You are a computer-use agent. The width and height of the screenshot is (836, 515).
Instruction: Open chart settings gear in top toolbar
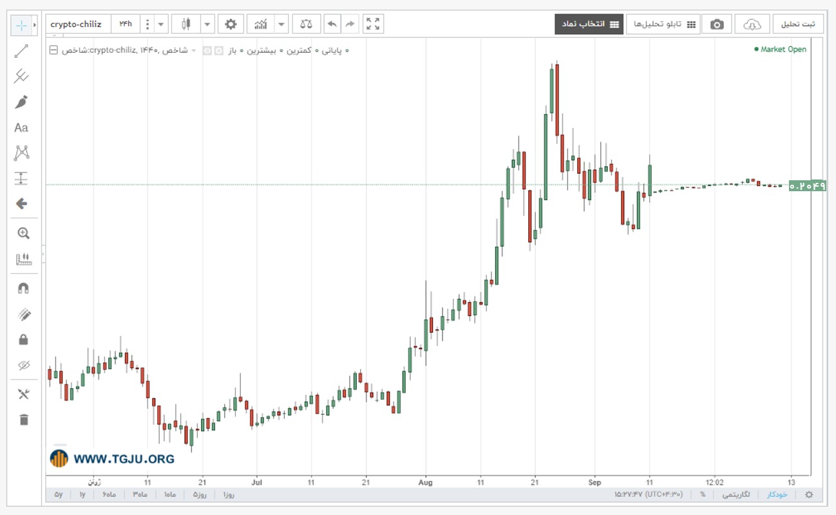(x=231, y=24)
